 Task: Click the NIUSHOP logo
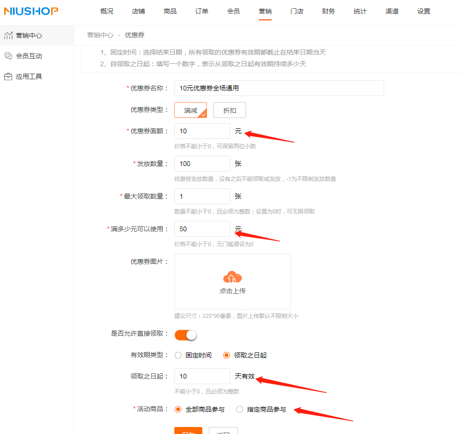[x=31, y=11]
